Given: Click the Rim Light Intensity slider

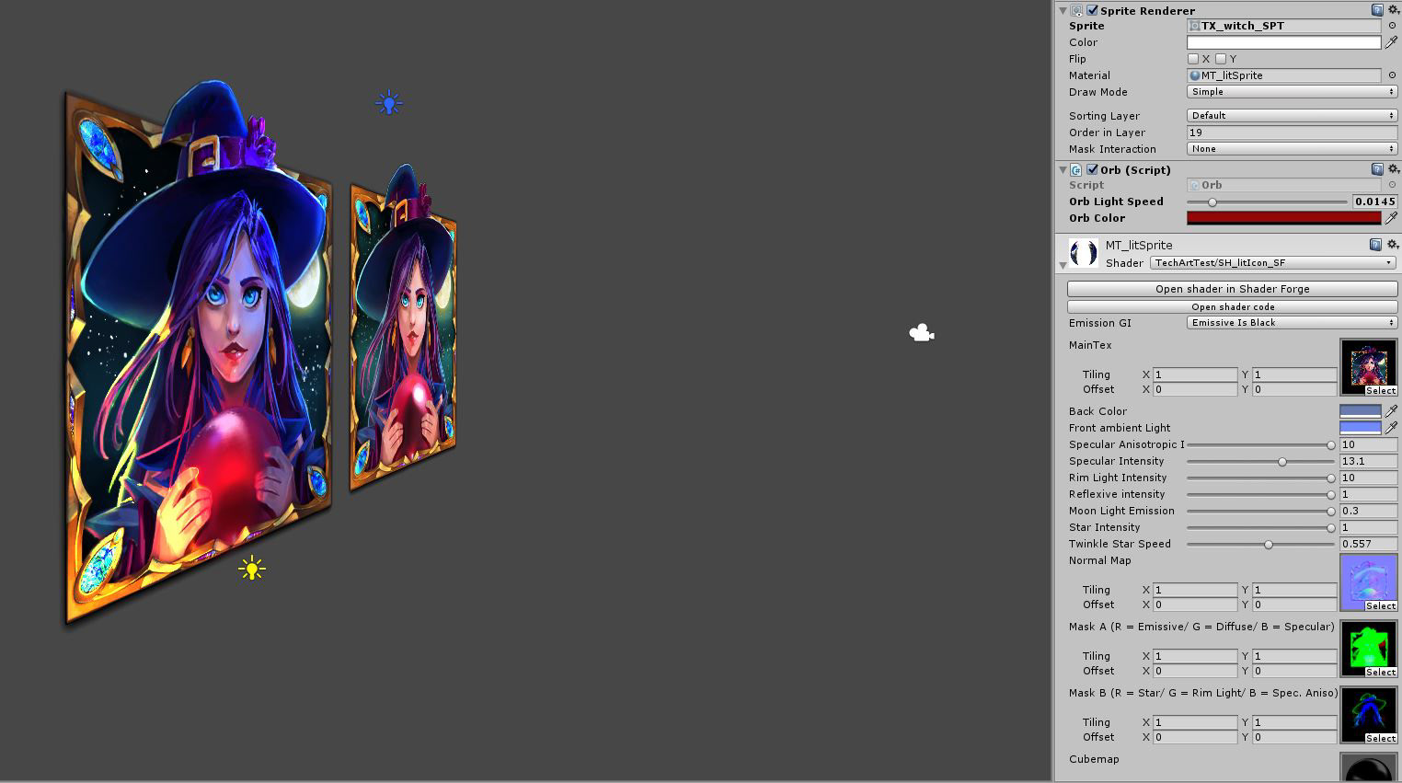Looking at the screenshot, I should click(x=1260, y=478).
